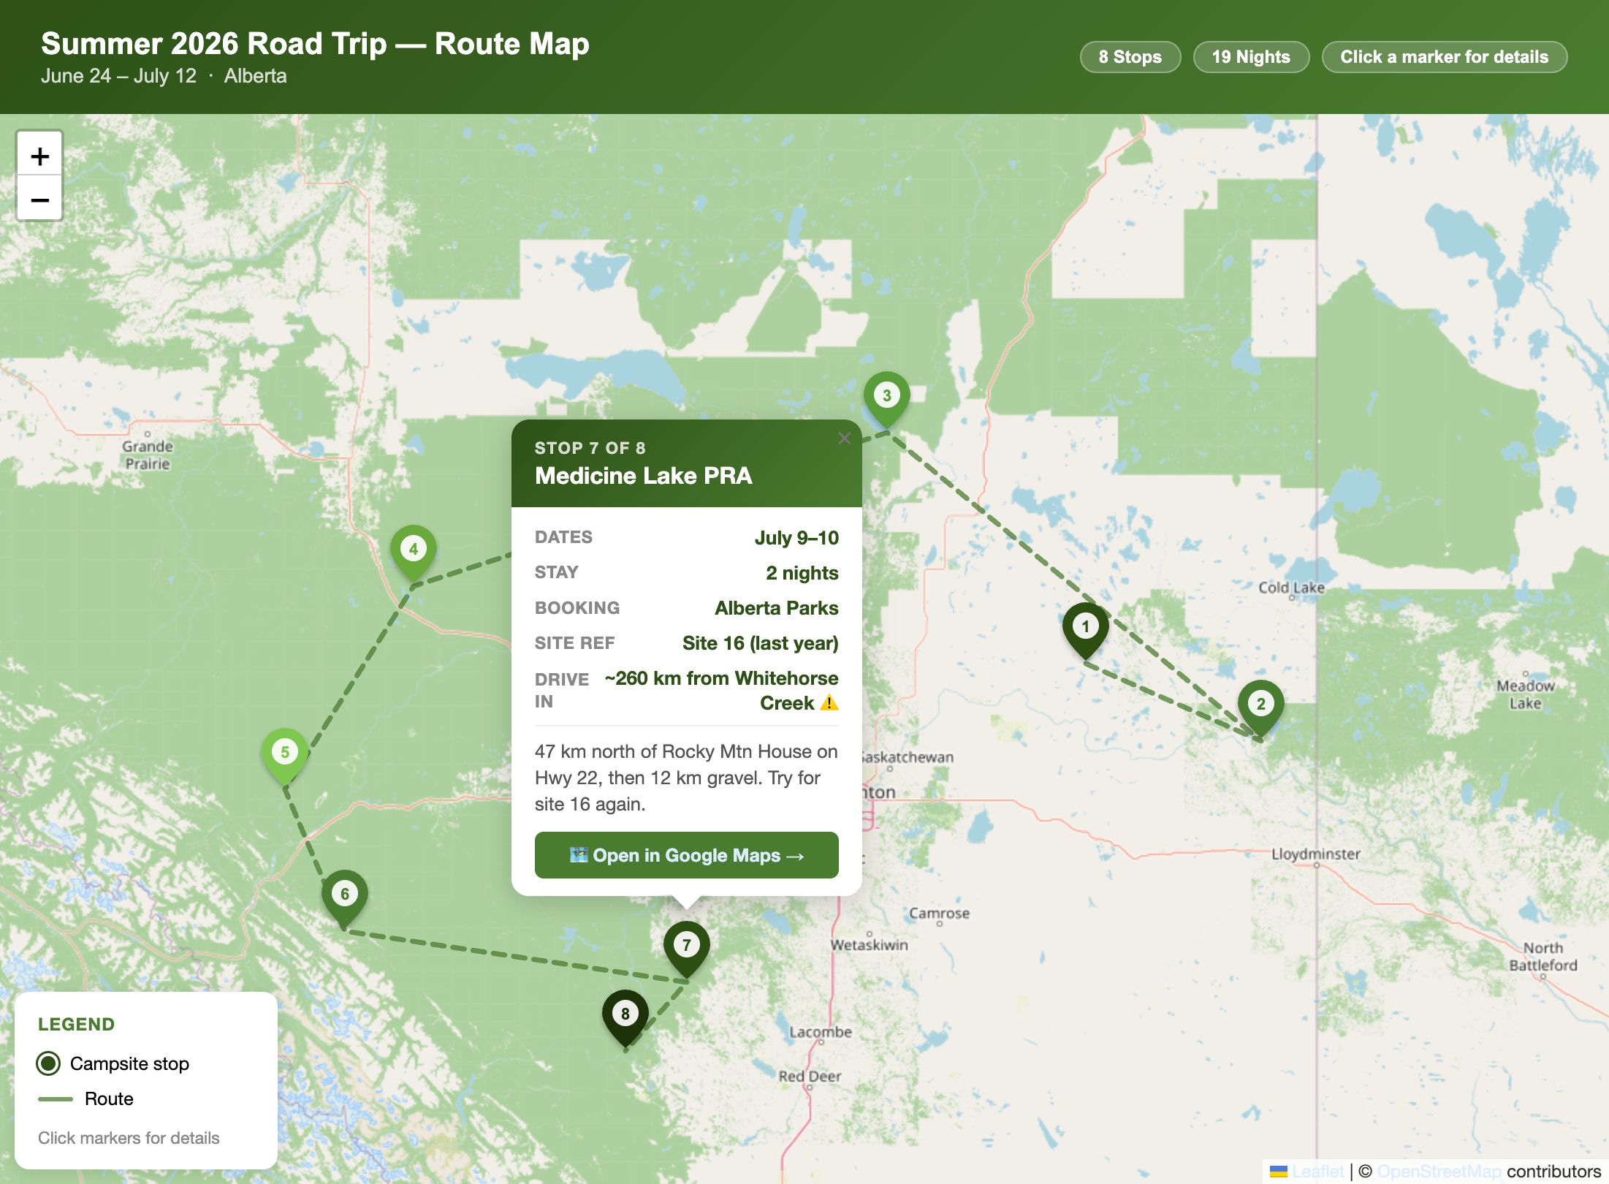Click the Route line item in the legend
The width and height of the screenshot is (1609, 1184).
coord(110,1098)
